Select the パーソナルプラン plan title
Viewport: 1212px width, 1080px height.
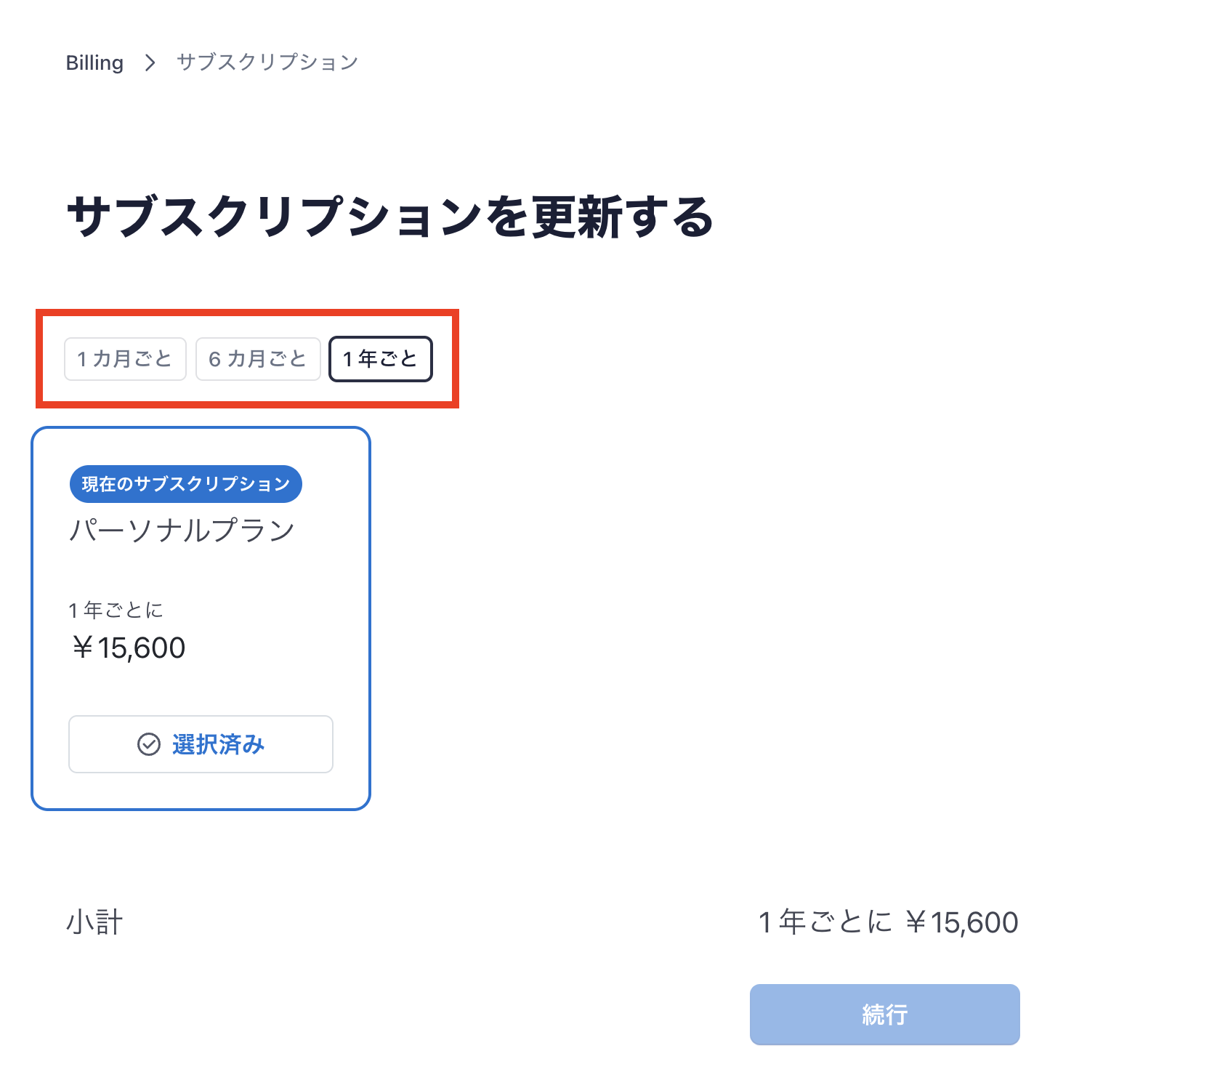(182, 531)
